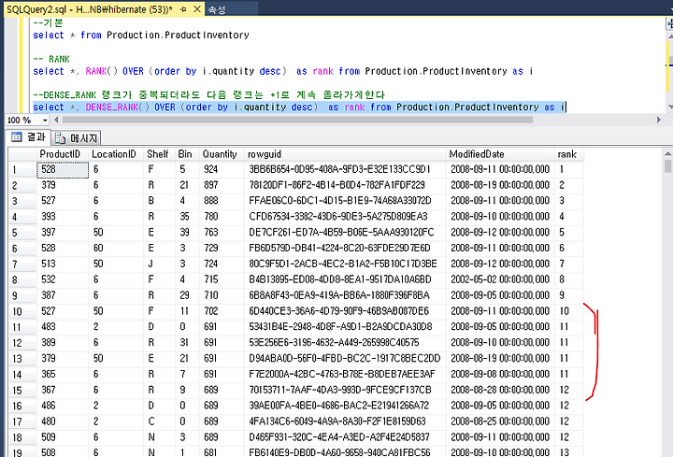Select row header number 15
673x457 pixels.
pyautogui.click(x=22, y=391)
